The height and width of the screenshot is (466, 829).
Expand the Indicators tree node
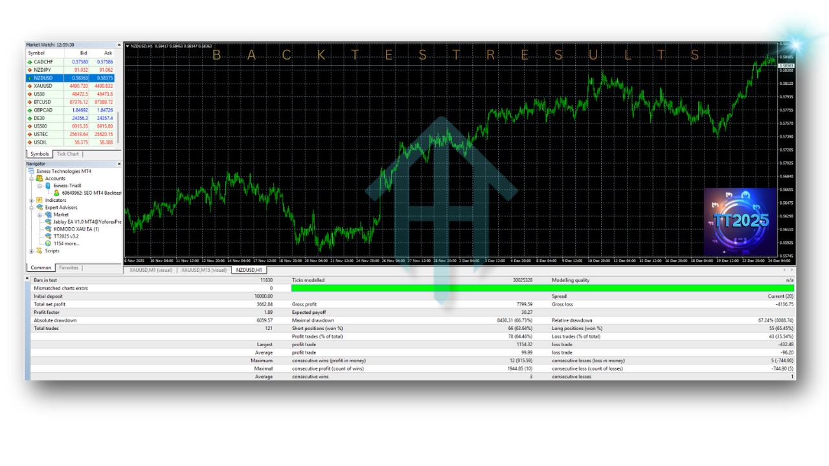click(31, 201)
